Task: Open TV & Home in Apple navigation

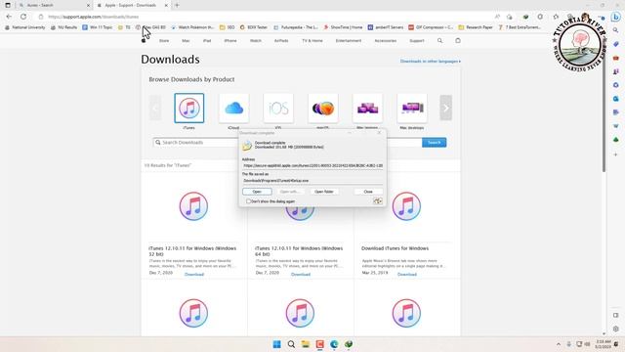Action: 312,41
